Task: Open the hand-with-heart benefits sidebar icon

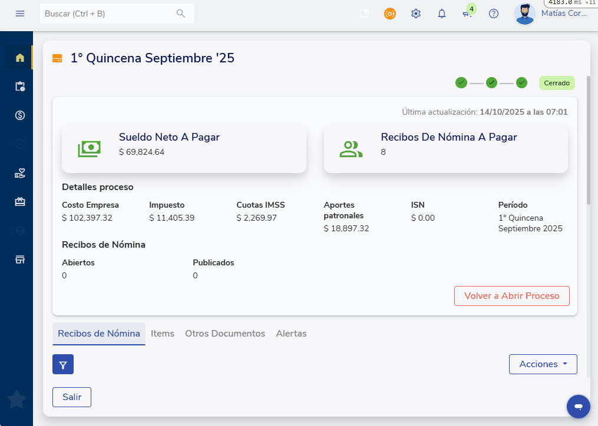Action: 19,173
